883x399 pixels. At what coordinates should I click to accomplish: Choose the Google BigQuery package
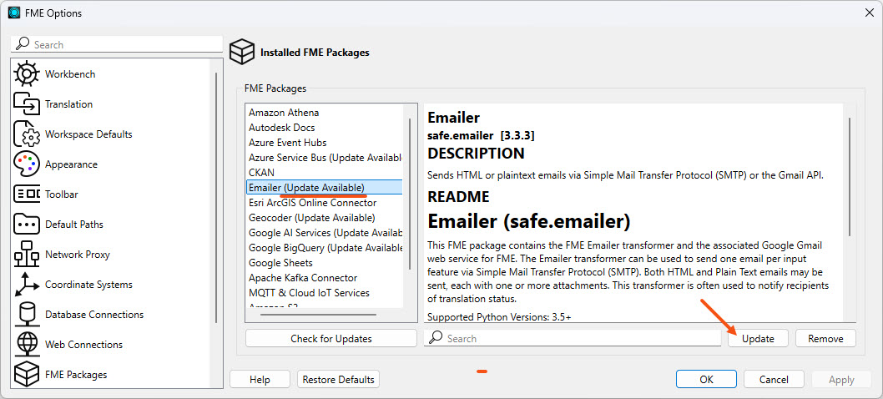[x=325, y=247]
